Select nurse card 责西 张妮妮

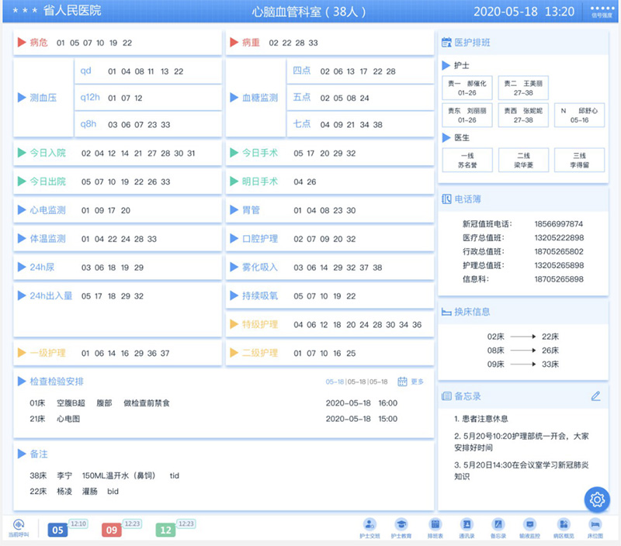[523, 115]
